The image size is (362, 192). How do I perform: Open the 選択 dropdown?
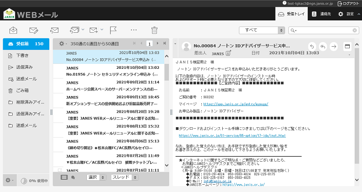click(96, 177)
